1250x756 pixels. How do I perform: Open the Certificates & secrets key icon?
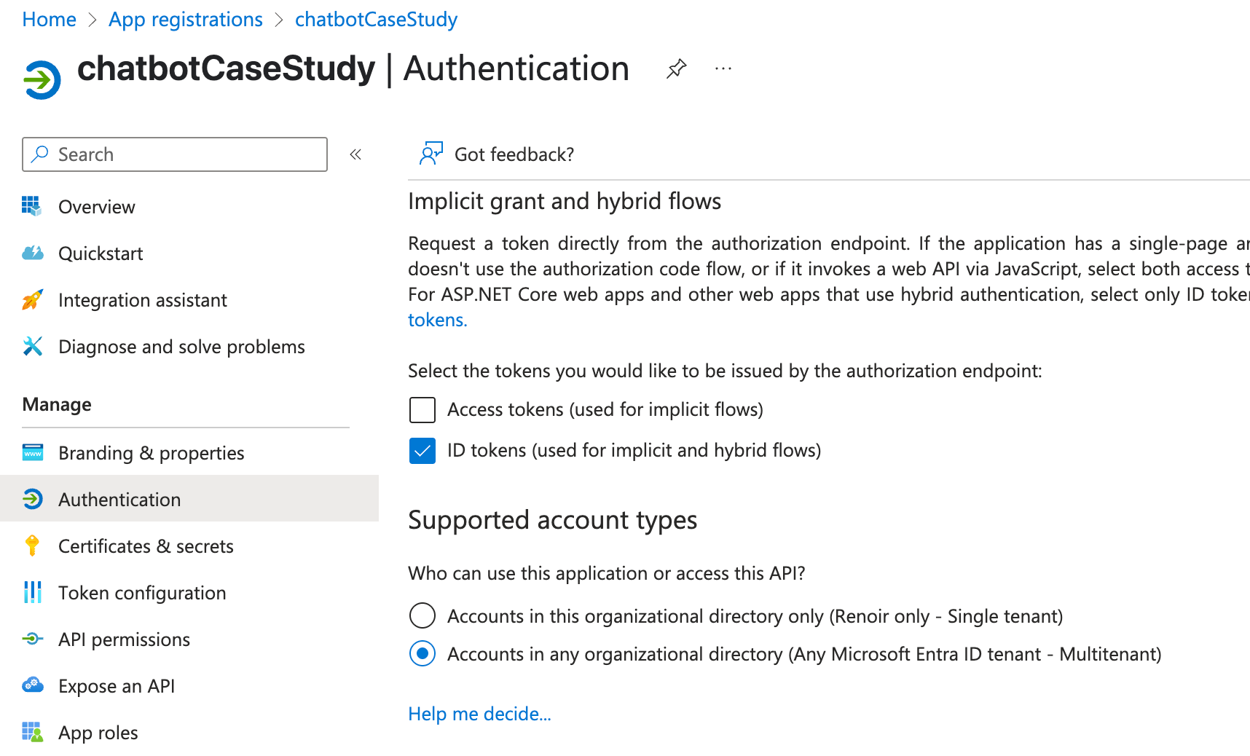click(x=32, y=546)
